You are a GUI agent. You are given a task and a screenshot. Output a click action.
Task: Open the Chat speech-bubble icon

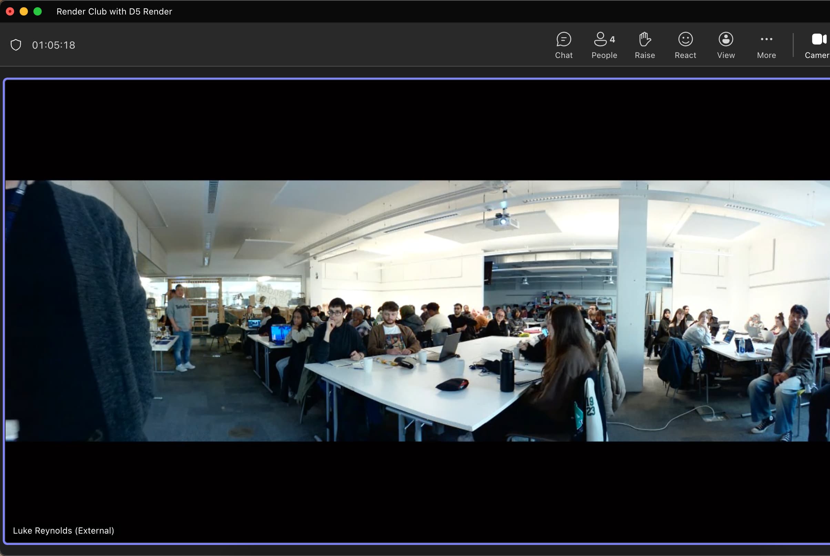(563, 39)
